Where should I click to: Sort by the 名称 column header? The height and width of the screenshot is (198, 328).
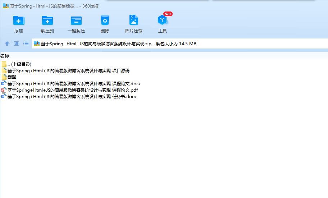pos(5,56)
